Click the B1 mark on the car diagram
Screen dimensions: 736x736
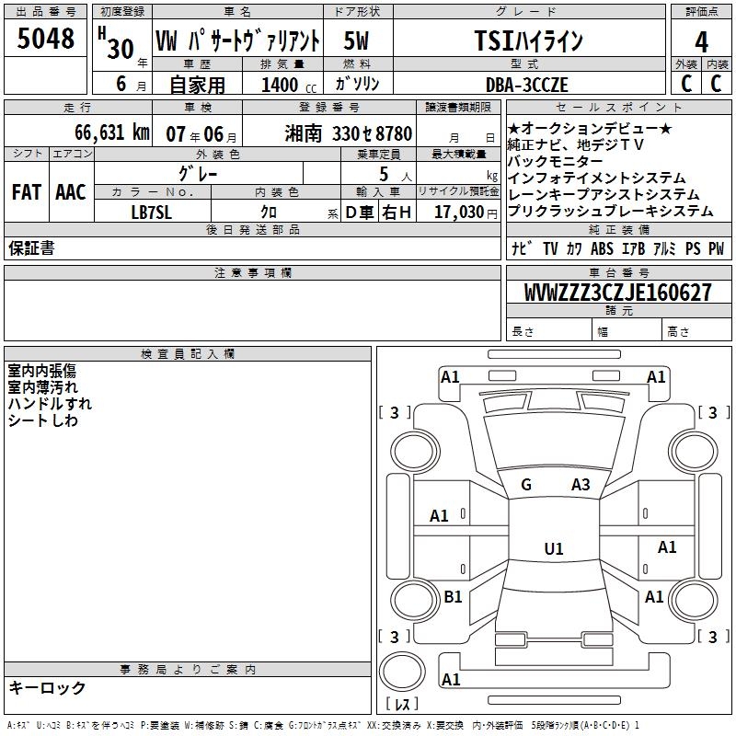coord(453,596)
